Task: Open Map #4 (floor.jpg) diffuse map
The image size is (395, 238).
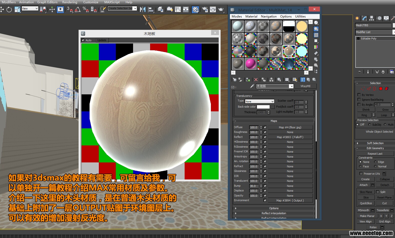Action: point(290,127)
